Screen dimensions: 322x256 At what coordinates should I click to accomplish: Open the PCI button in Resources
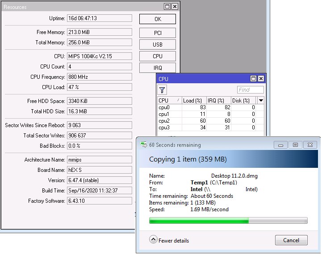click(x=158, y=33)
